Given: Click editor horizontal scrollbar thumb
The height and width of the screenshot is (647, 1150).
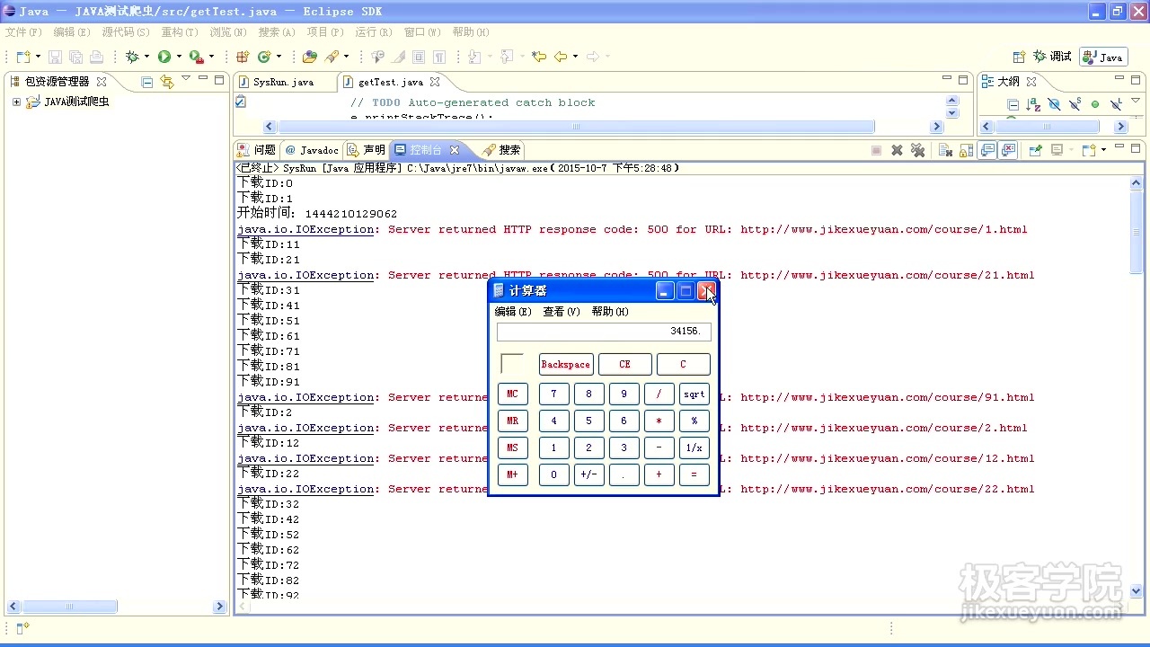Looking at the screenshot, I should [576, 127].
